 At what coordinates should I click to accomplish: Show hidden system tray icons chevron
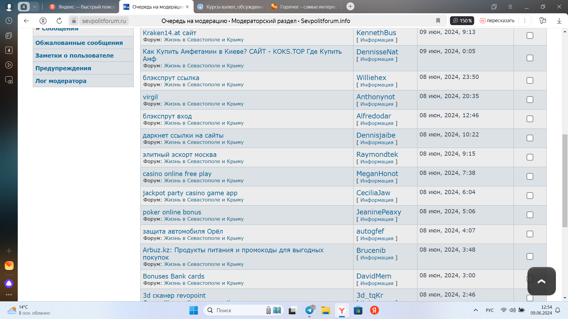476,310
